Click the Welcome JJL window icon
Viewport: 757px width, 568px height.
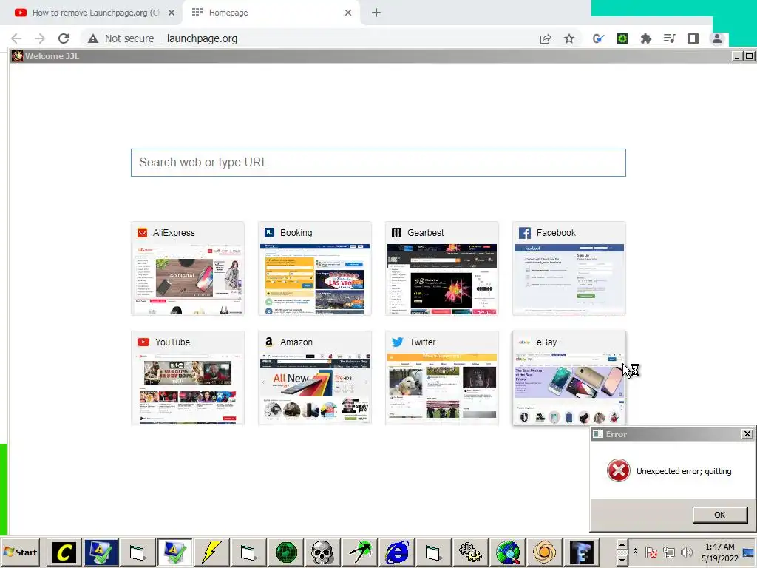[18, 56]
